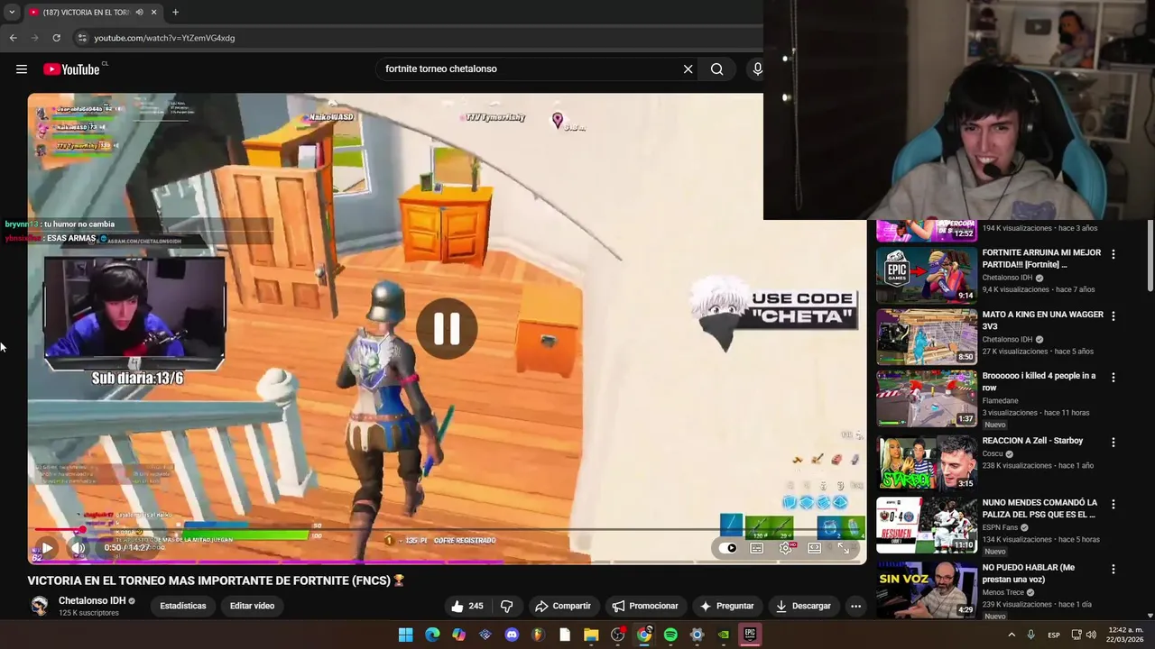Open options for "NO PUEDO HABLAR" video
Viewport: 1155px width, 649px height.
1113,570
